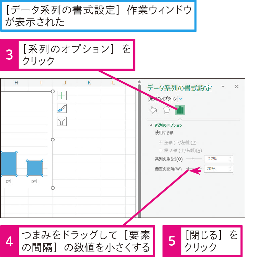Viewport: 269px width, 257px height.
Task: Open the Chart Styles paintbrush button
Action: pyautogui.click(x=62, y=108)
